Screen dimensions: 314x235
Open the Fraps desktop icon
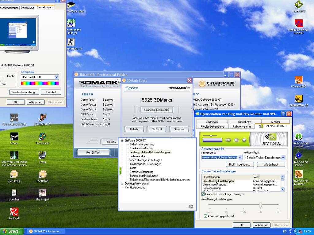[43, 155]
